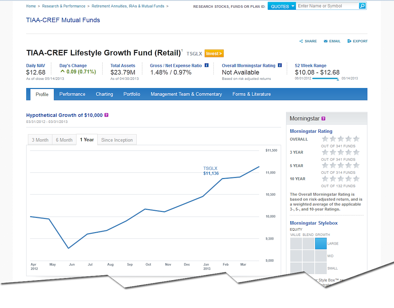Click the 5 Year rating stars

(x=341, y=165)
